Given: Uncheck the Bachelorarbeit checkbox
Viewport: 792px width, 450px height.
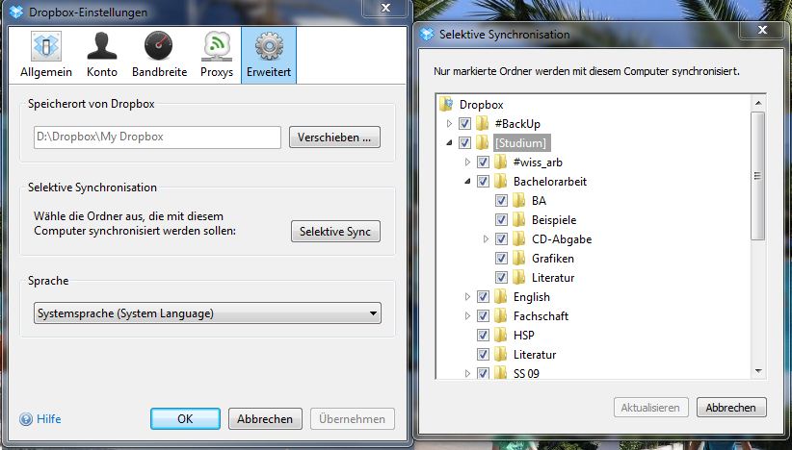Looking at the screenshot, I should 483,181.
